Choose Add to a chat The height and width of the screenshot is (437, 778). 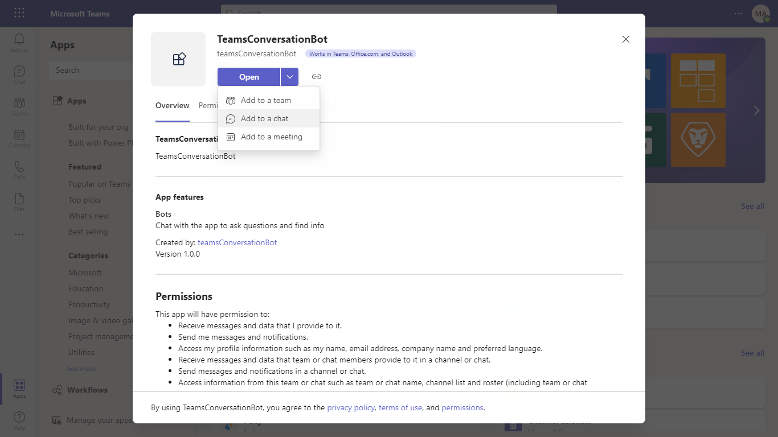(269, 118)
